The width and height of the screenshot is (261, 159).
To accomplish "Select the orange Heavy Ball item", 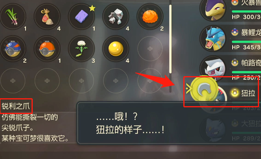I will [x=47, y=49].
